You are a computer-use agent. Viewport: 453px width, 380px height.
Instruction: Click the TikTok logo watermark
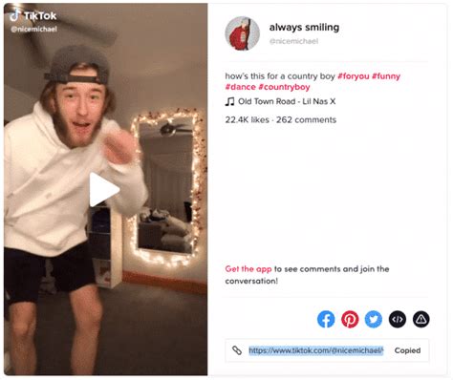32,15
